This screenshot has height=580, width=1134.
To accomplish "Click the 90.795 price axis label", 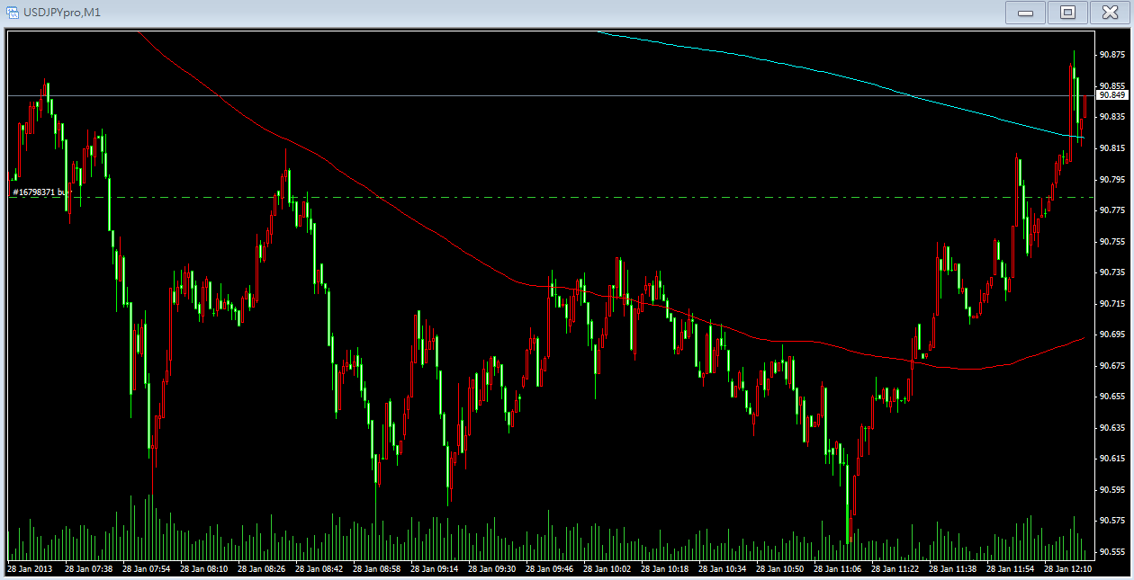I will click(x=1112, y=179).
